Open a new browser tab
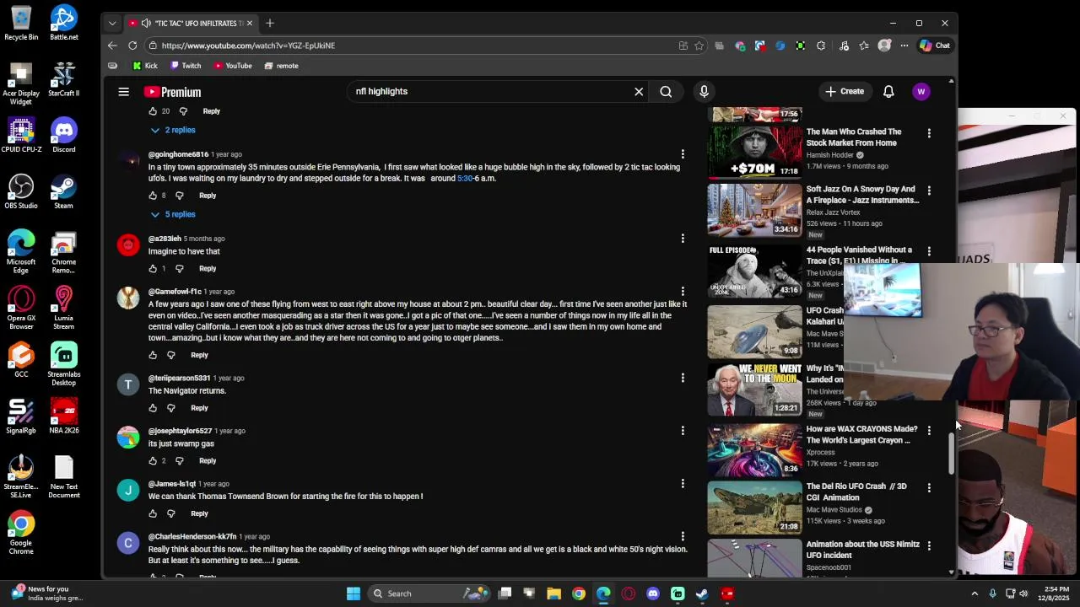 pos(270,23)
